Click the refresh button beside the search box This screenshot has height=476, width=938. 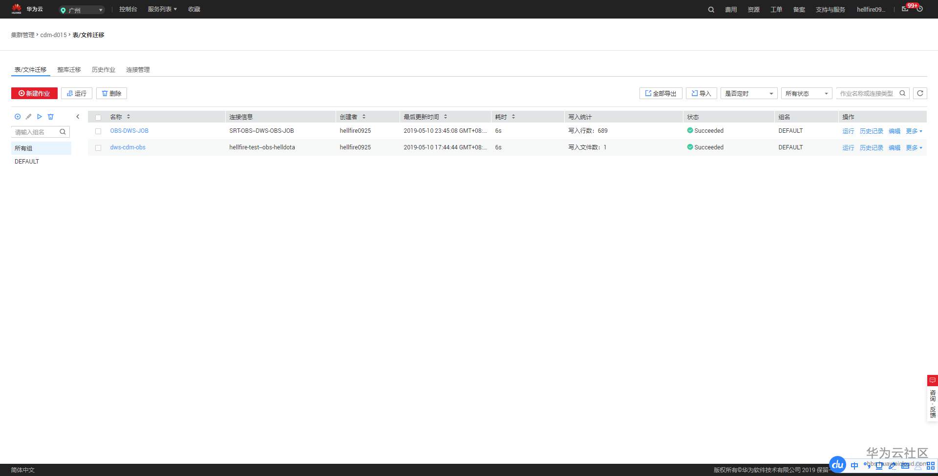pyautogui.click(x=920, y=93)
